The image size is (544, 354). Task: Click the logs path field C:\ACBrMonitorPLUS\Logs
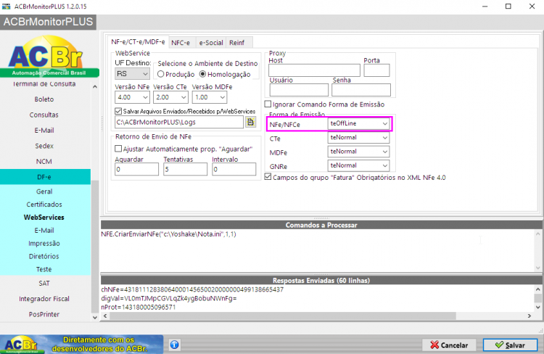(x=179, y=122)
